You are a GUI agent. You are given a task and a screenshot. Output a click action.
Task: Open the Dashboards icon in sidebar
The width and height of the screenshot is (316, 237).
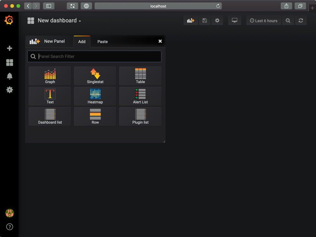click(x=9, y=62)
